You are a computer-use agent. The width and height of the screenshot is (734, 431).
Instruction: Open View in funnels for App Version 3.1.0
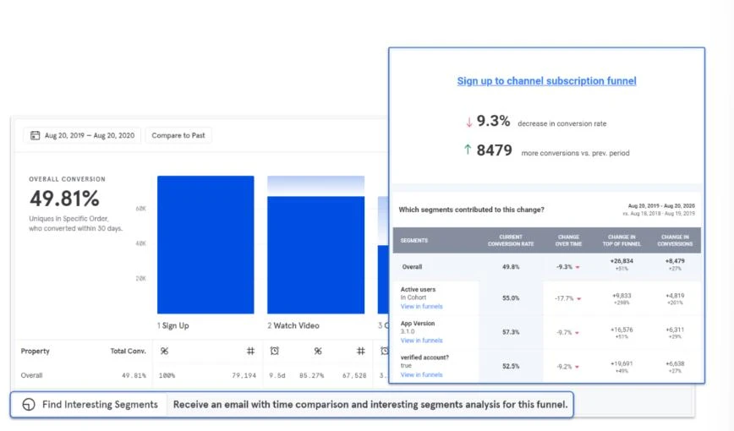pos(421,341)
